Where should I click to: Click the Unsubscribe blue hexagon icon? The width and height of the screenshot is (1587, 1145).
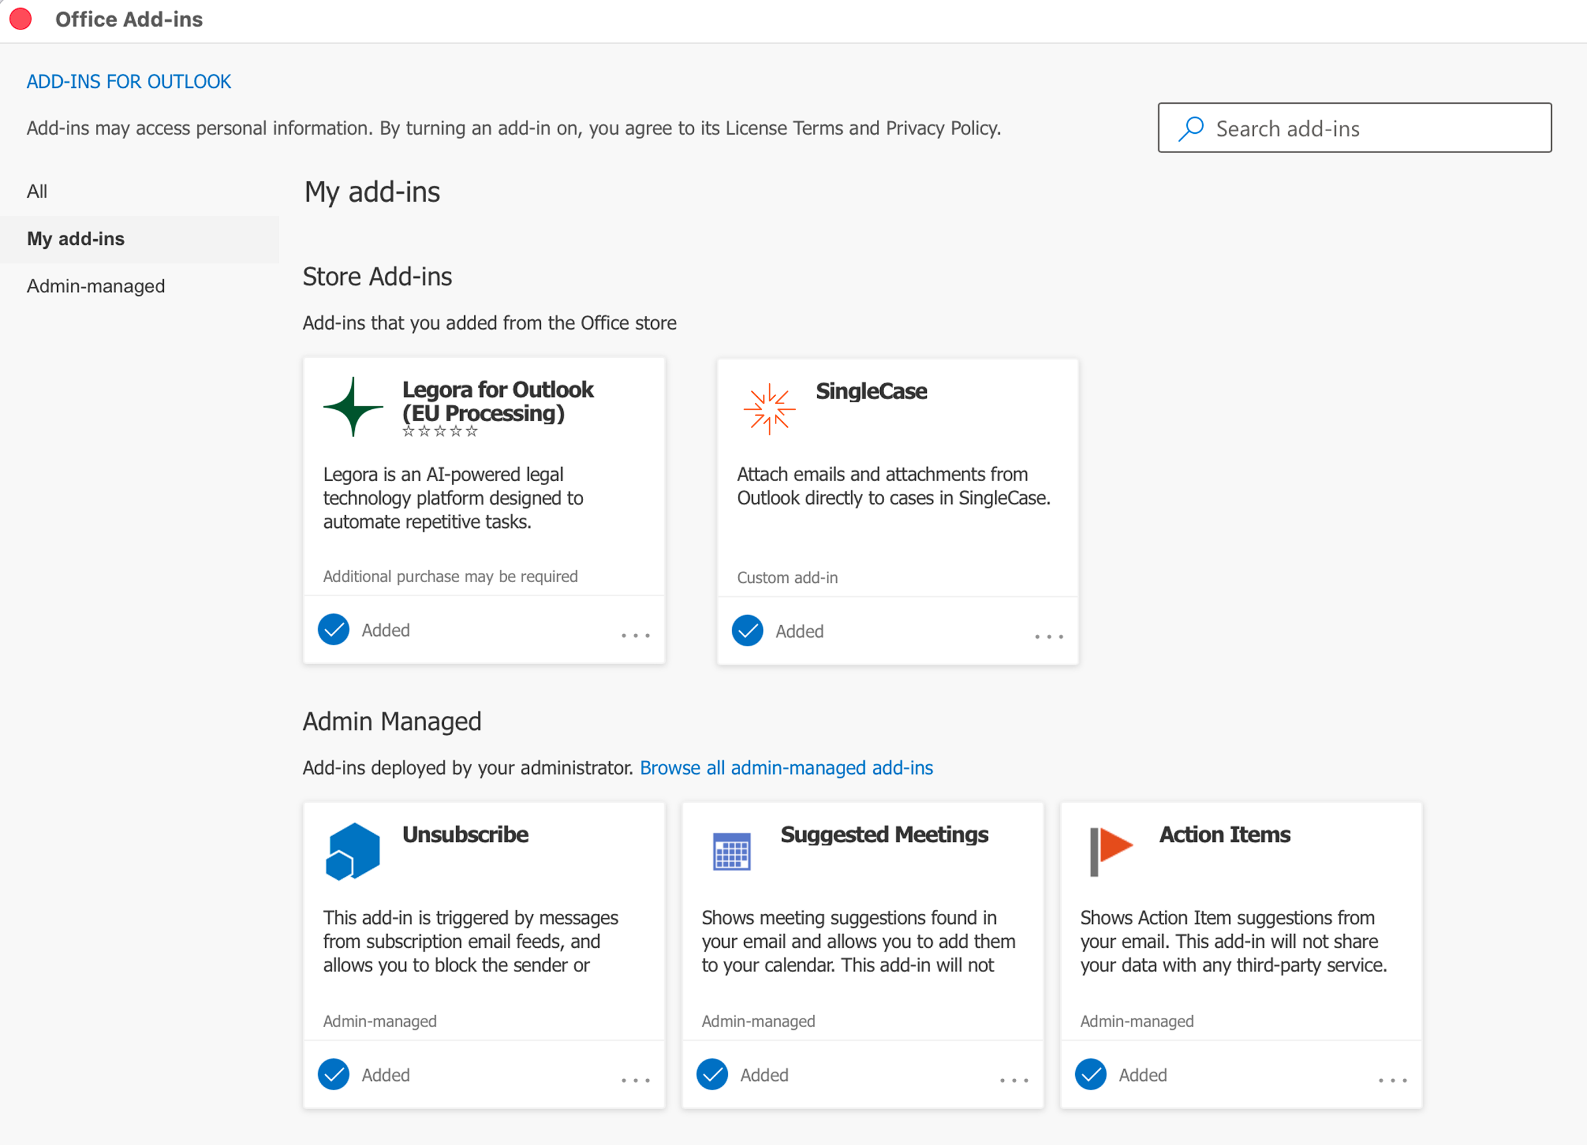point(353,851)
